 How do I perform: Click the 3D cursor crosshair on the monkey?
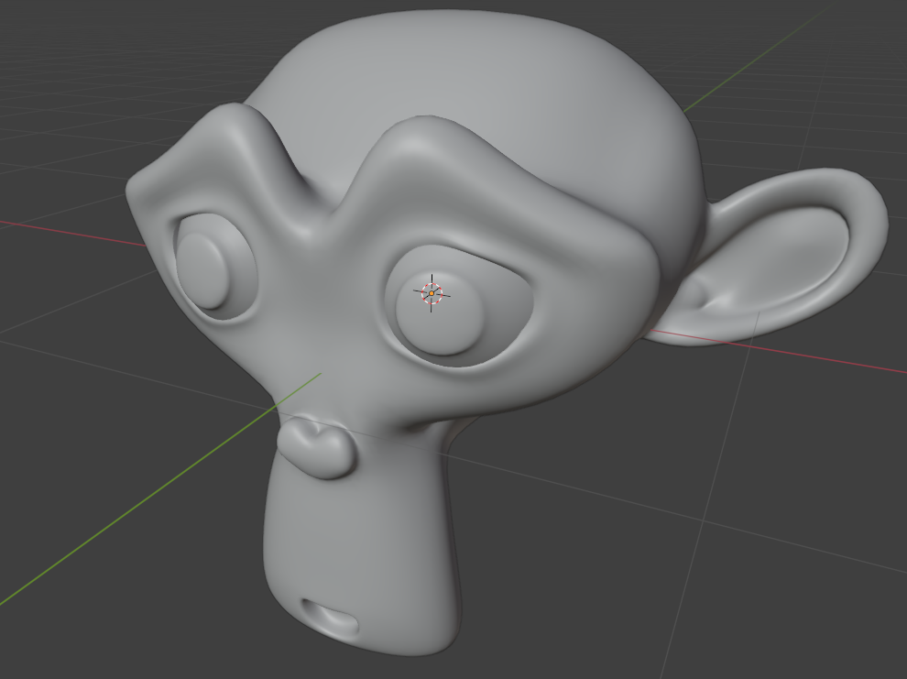click(432, 293)
